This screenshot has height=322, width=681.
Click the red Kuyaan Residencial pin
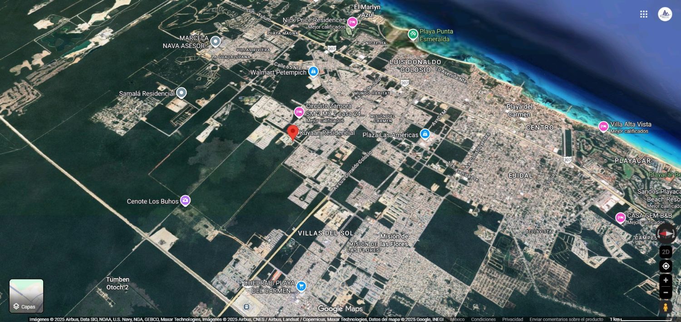click(x=293, y=133)
